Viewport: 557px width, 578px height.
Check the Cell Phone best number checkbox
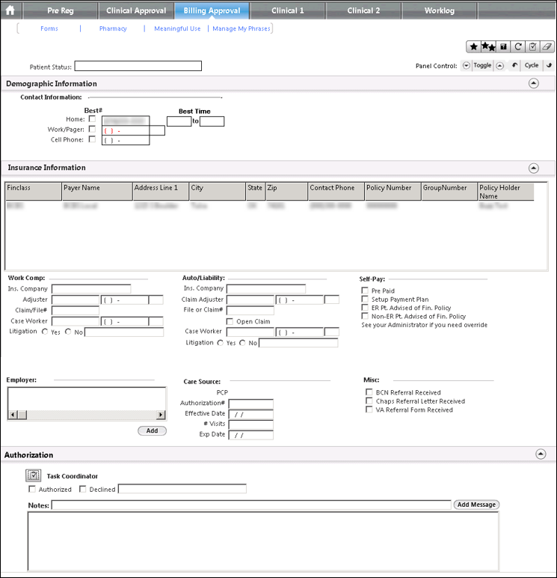coord(92,139)
